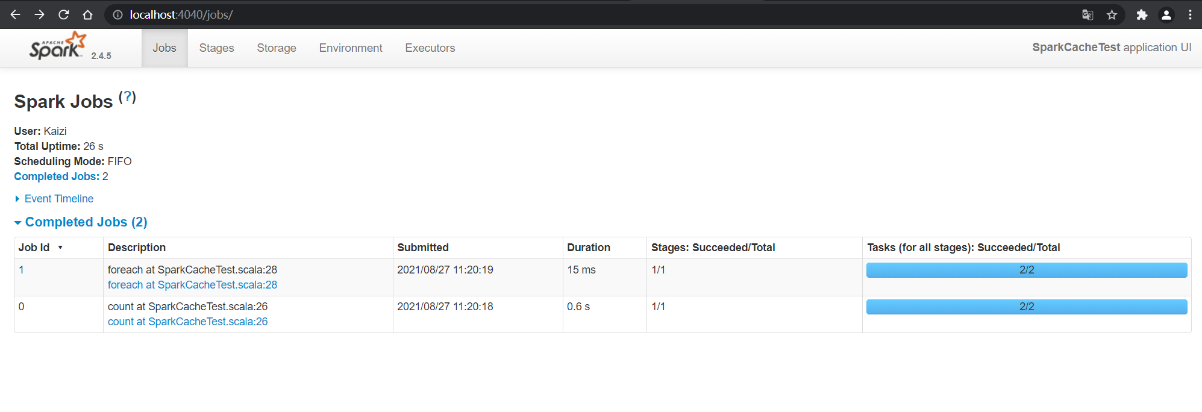Click the User: Kaizi text
1202x412 pixels.
40,131
